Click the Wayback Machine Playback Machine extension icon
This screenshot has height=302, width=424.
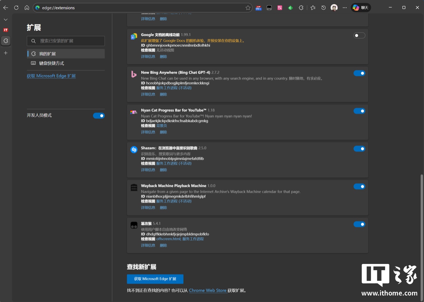pyautogui.click(x=134, y=187)
